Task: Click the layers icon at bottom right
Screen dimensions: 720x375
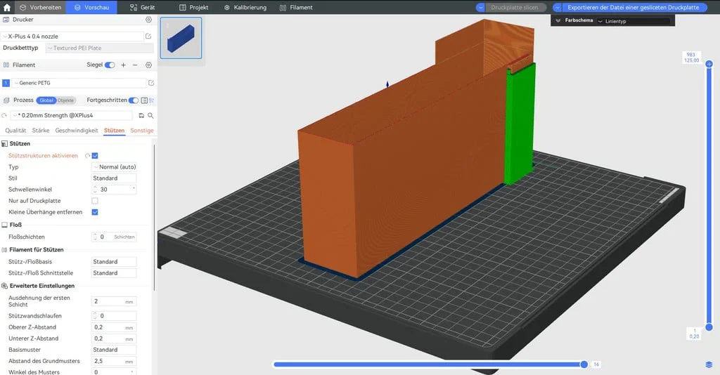Action: coord(709,364)
